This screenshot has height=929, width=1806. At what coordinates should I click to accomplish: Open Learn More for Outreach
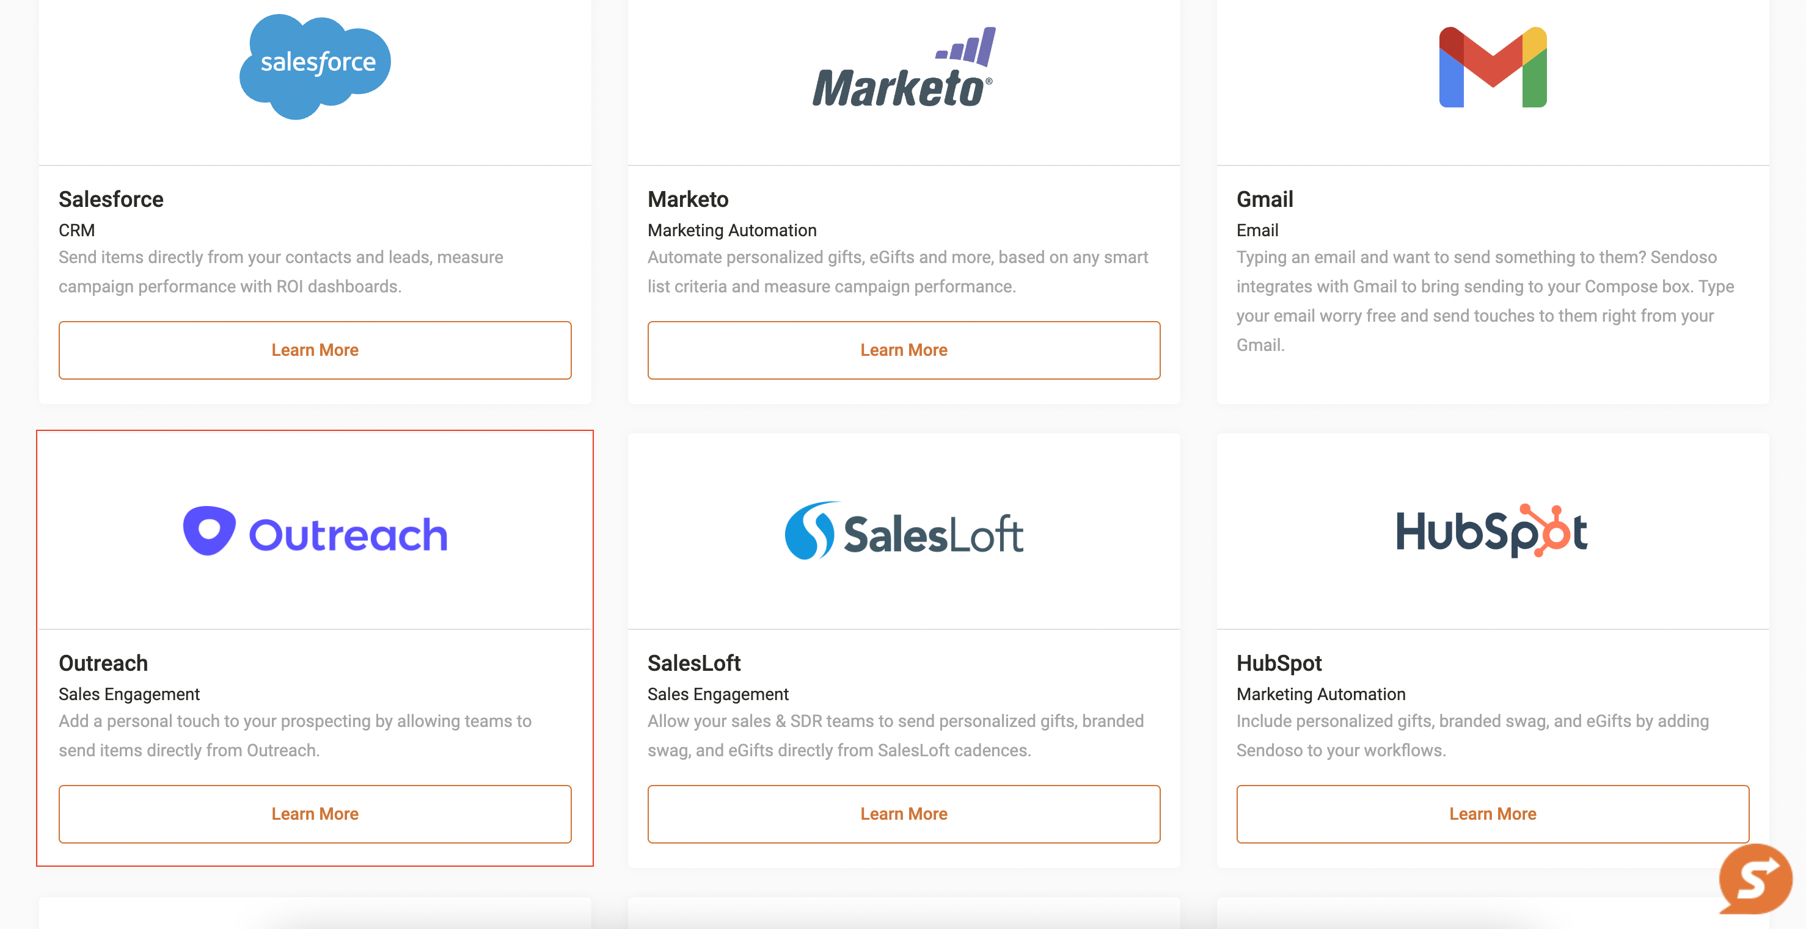315,814
